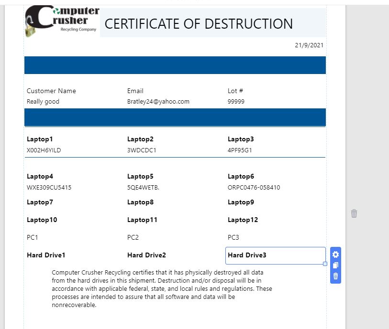The height and width of the screenshot is (329, 389).
Task: Click the certification paragraph text block
Action: pos(162,288)
